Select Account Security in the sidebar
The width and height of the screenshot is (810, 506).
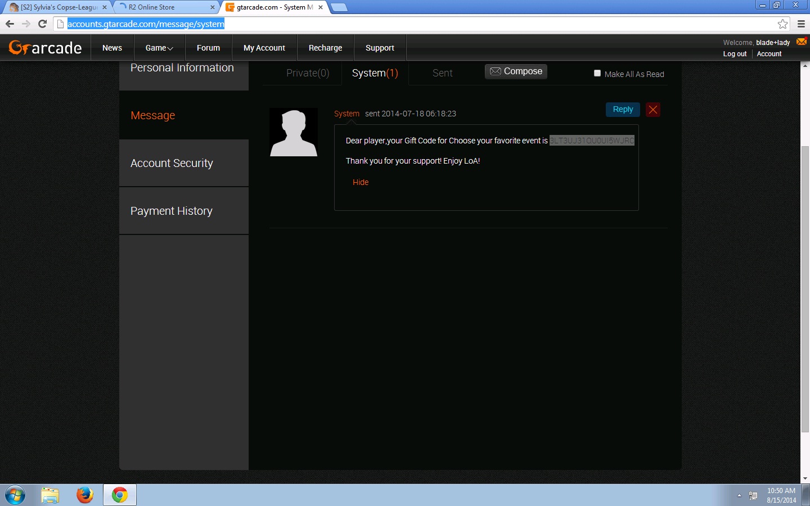click(x=172, y=163)
